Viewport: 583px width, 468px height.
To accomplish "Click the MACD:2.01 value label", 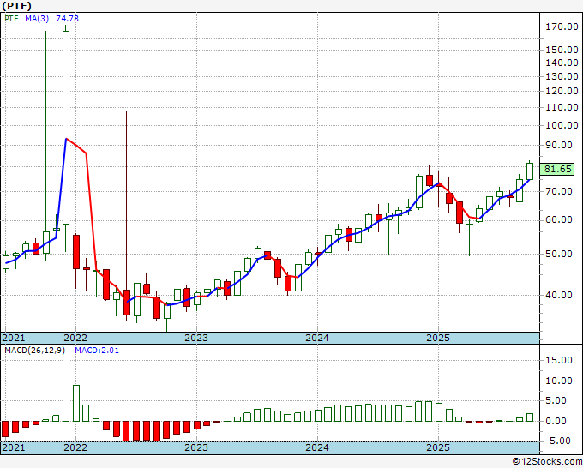I will click(x=97, y=351).
